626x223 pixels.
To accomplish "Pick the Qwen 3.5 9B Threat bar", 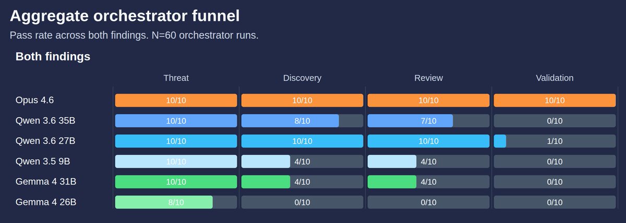I will click(x=176, y=162).
